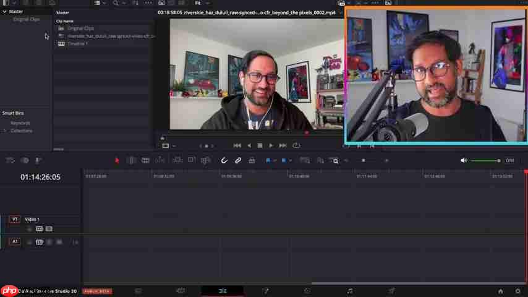Click Replace Clip toolbar icon

205,160
